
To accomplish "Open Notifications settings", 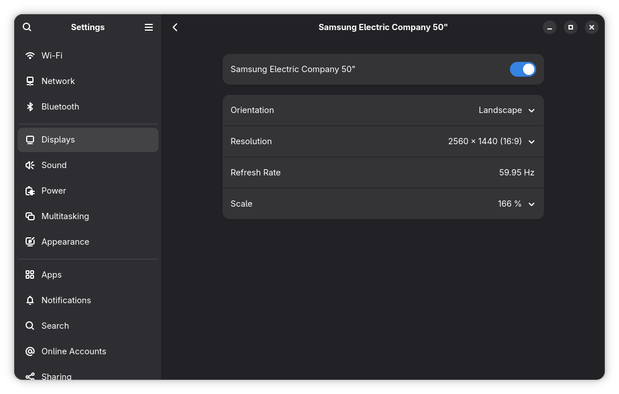I will point(88,300).
